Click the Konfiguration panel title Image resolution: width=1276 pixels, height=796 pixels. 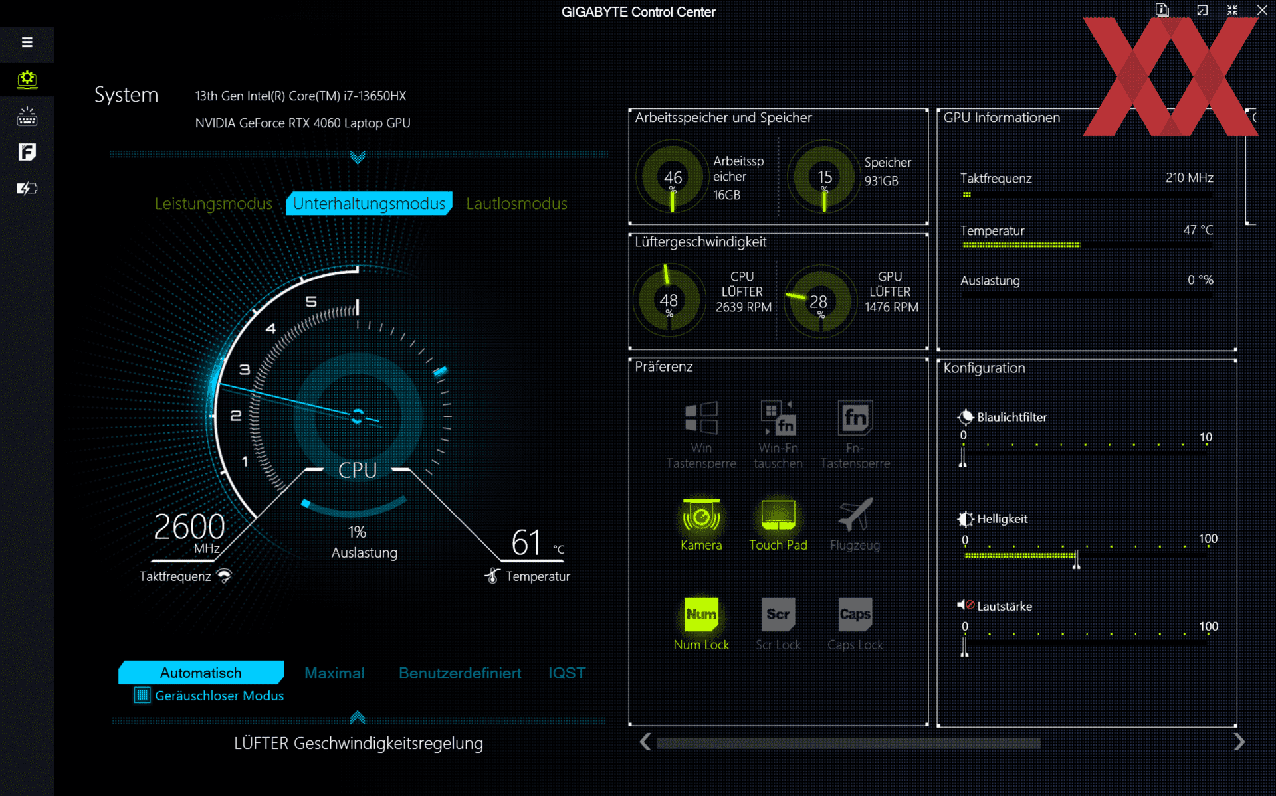click(984, 368)
